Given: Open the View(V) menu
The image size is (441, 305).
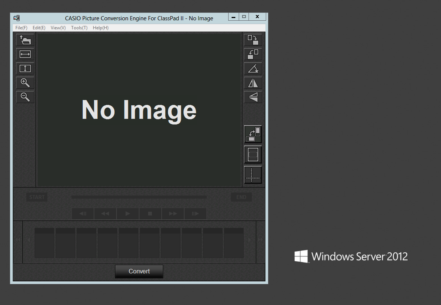Looking at the screenshot, I should (58, 27).
